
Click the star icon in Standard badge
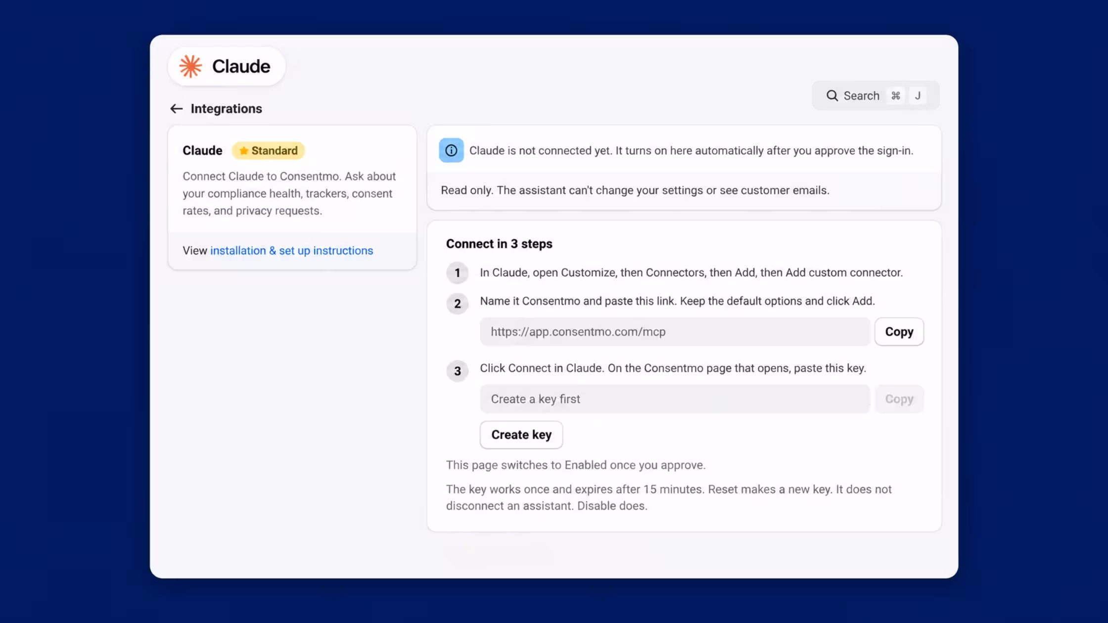pos(243,151)
